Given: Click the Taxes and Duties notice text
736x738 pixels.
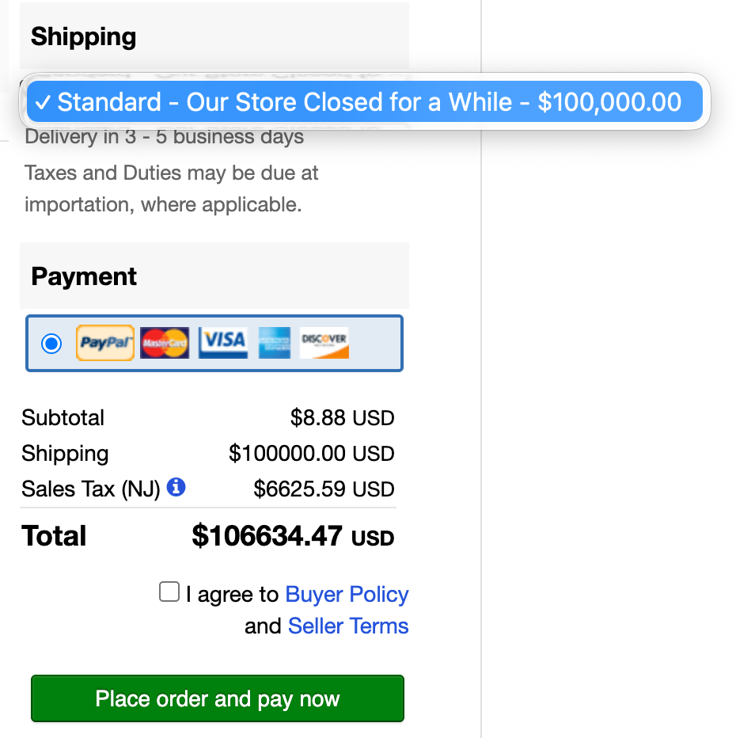Looking at the screenshot, I should click(172, 188).
